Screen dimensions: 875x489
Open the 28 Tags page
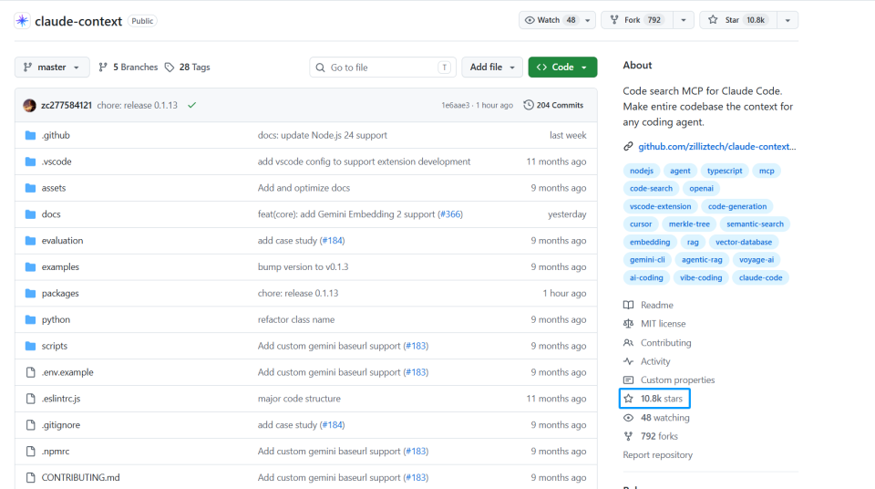(188, 68)
